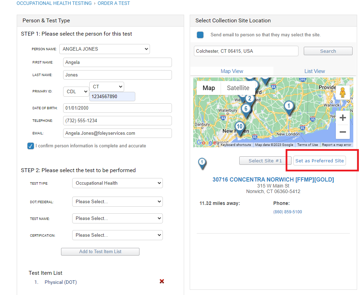362x295 pixels.
Task: Click Select Site #1 button
Action: pyautogui.click(x=265, y=161)
